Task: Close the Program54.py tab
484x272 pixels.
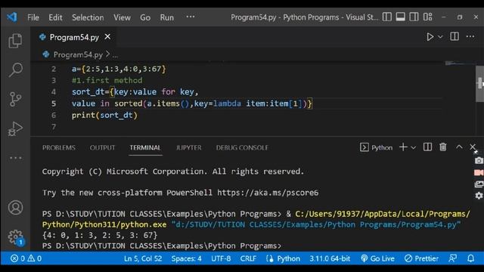Action: pyautogui.click(x=107, y=37)
